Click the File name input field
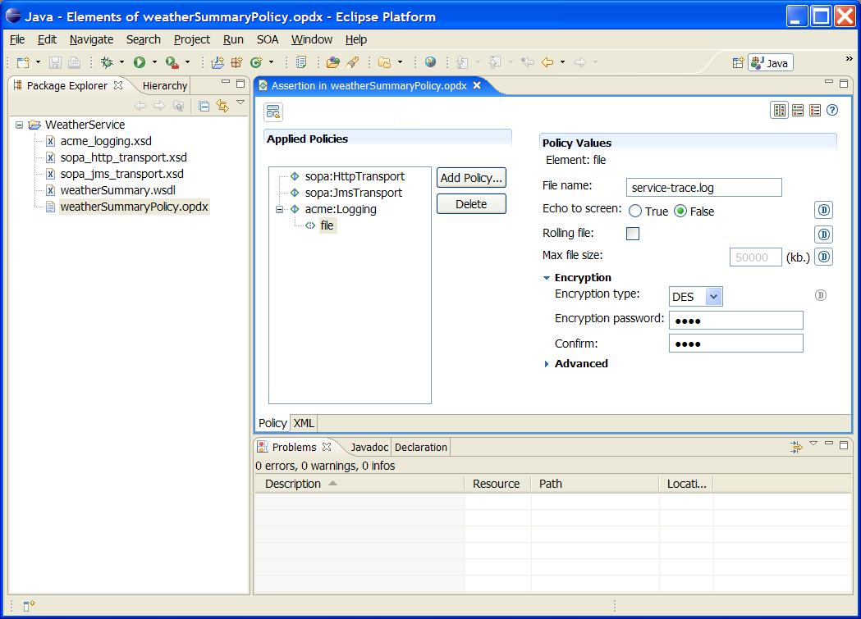 pos(704,188)
